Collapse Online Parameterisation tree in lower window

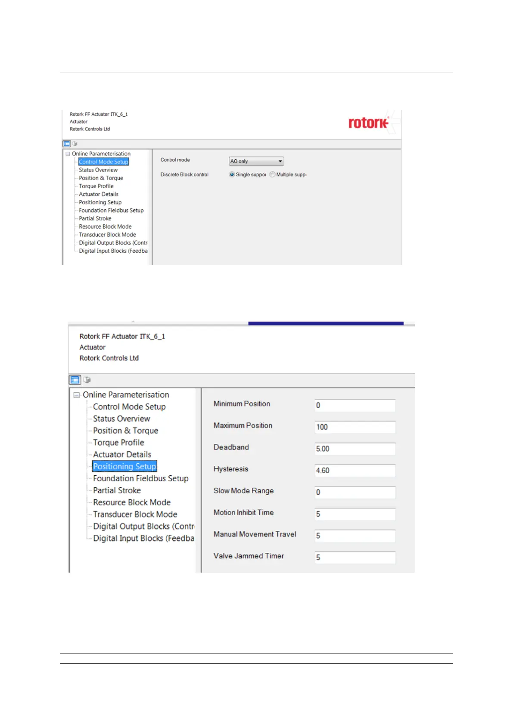77,395
